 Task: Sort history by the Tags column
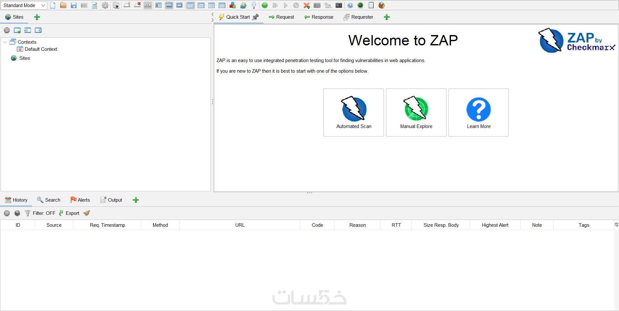pos(584,225)
